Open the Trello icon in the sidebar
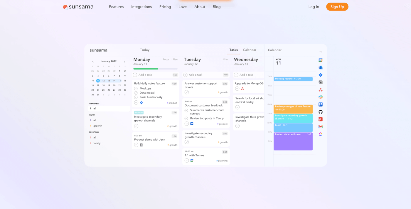 (x=320, y=104)
